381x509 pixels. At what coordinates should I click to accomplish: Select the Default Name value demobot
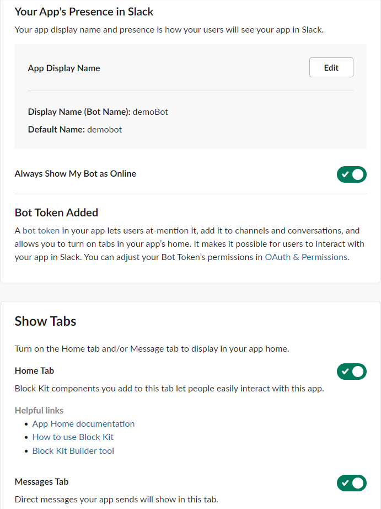104,130
